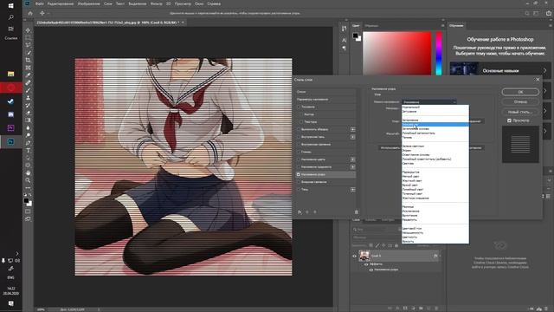Expand Основные навыки chevron in Learn panel
This screenshot has height=312, width=554.
[544, 71]
